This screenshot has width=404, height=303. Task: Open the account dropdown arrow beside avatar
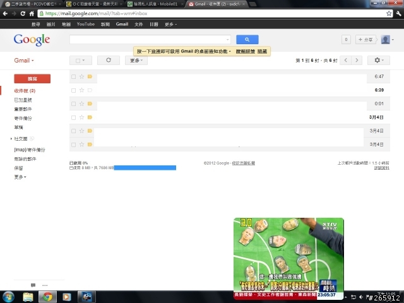click(x=393, y=40)
